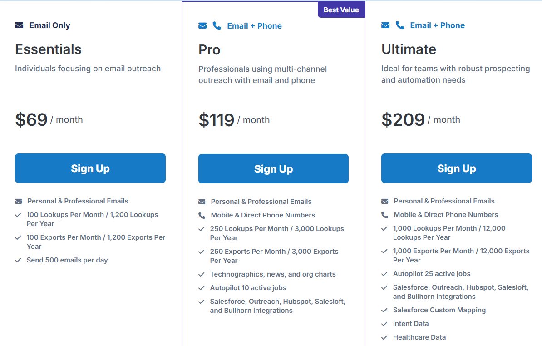Click the email icon beside Personal & Professional Emails under Essentials
The height and width of the screenshot is (346, 542).
pos(19,201)
